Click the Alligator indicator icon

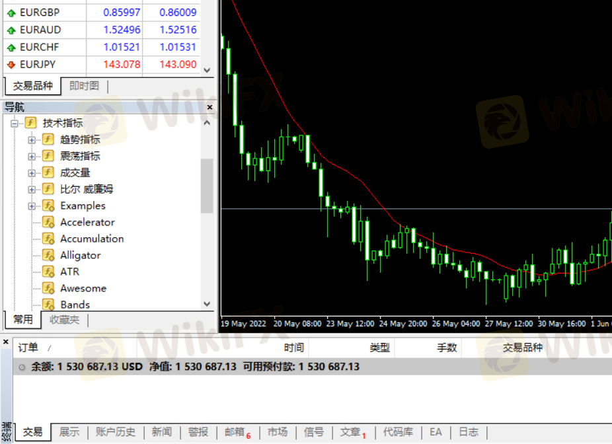click(48, 255)
